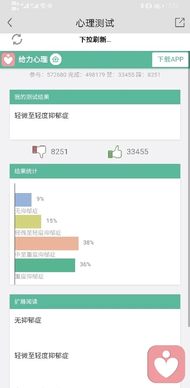Screen dimensions: 190x388
Task: Open the 给力心理 heart logo
Action: [8, 60]
